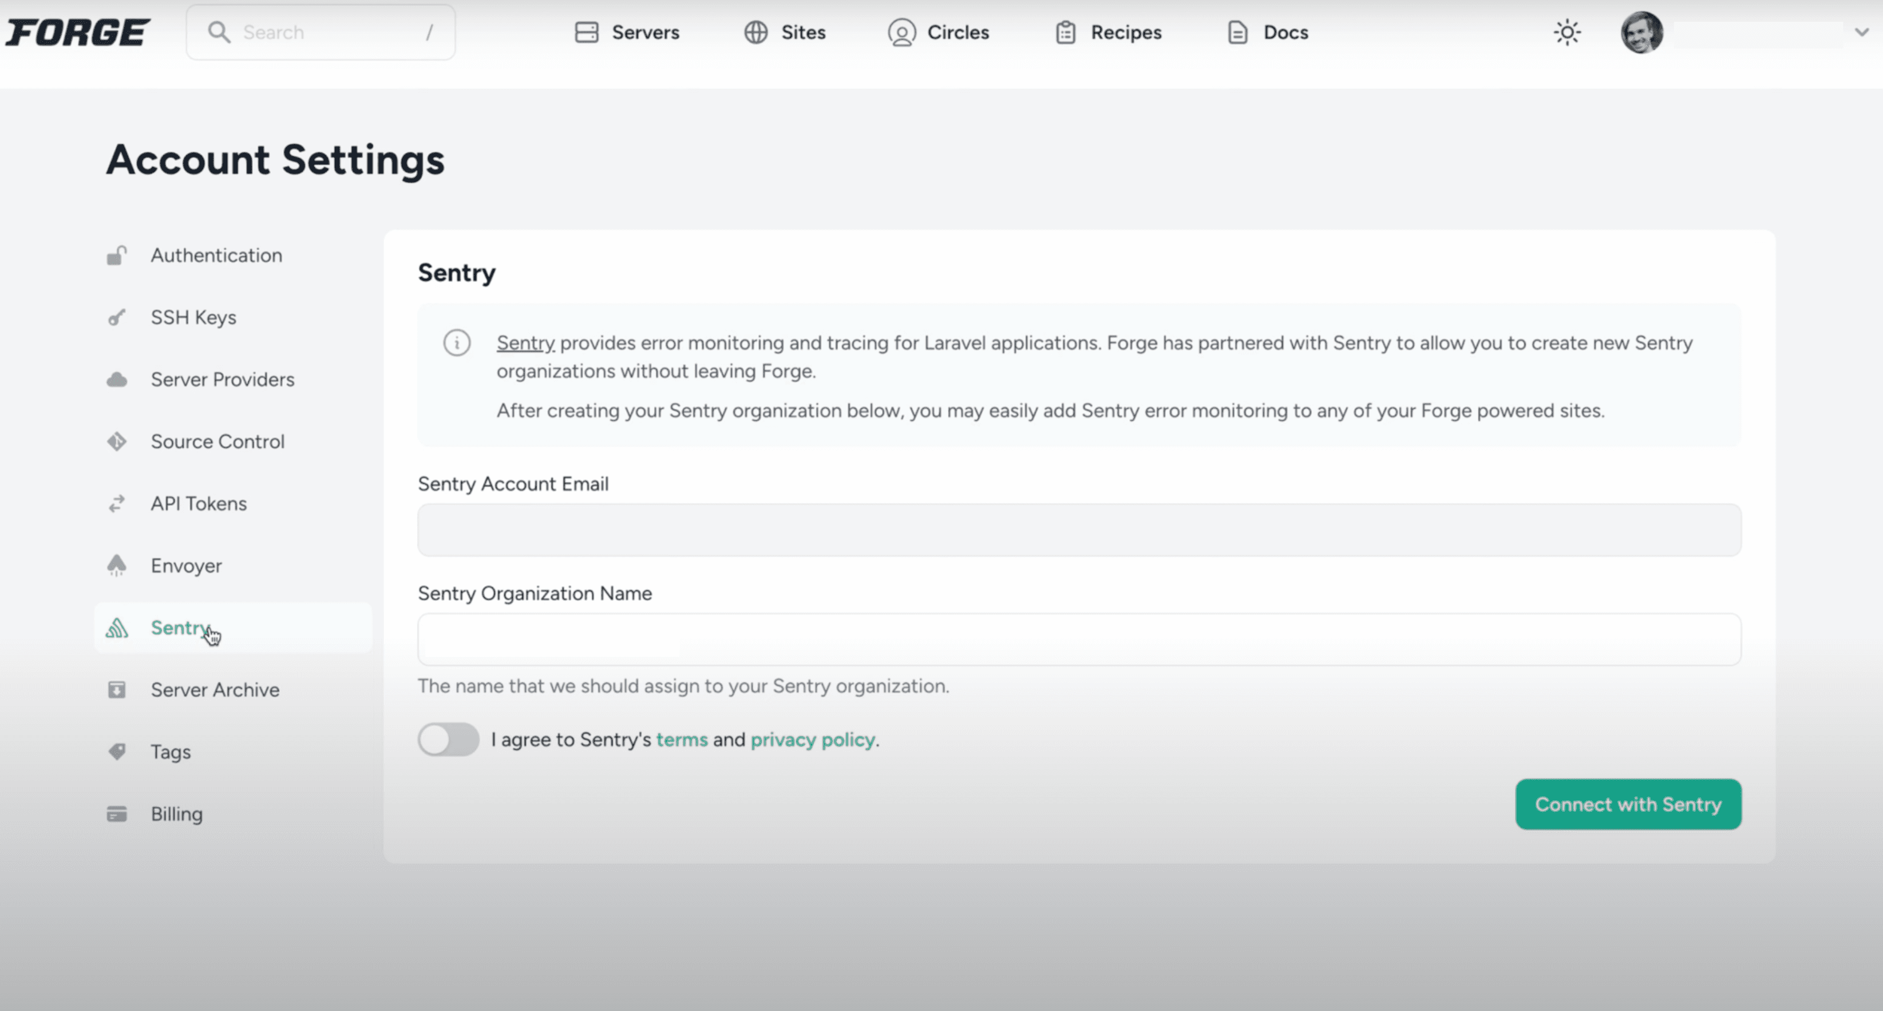Click the API Tokens sidebar icon

(x=117, y=503)
